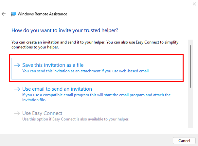Click the web-based email attachment description text
198x146 pixels.
(86, 71)
